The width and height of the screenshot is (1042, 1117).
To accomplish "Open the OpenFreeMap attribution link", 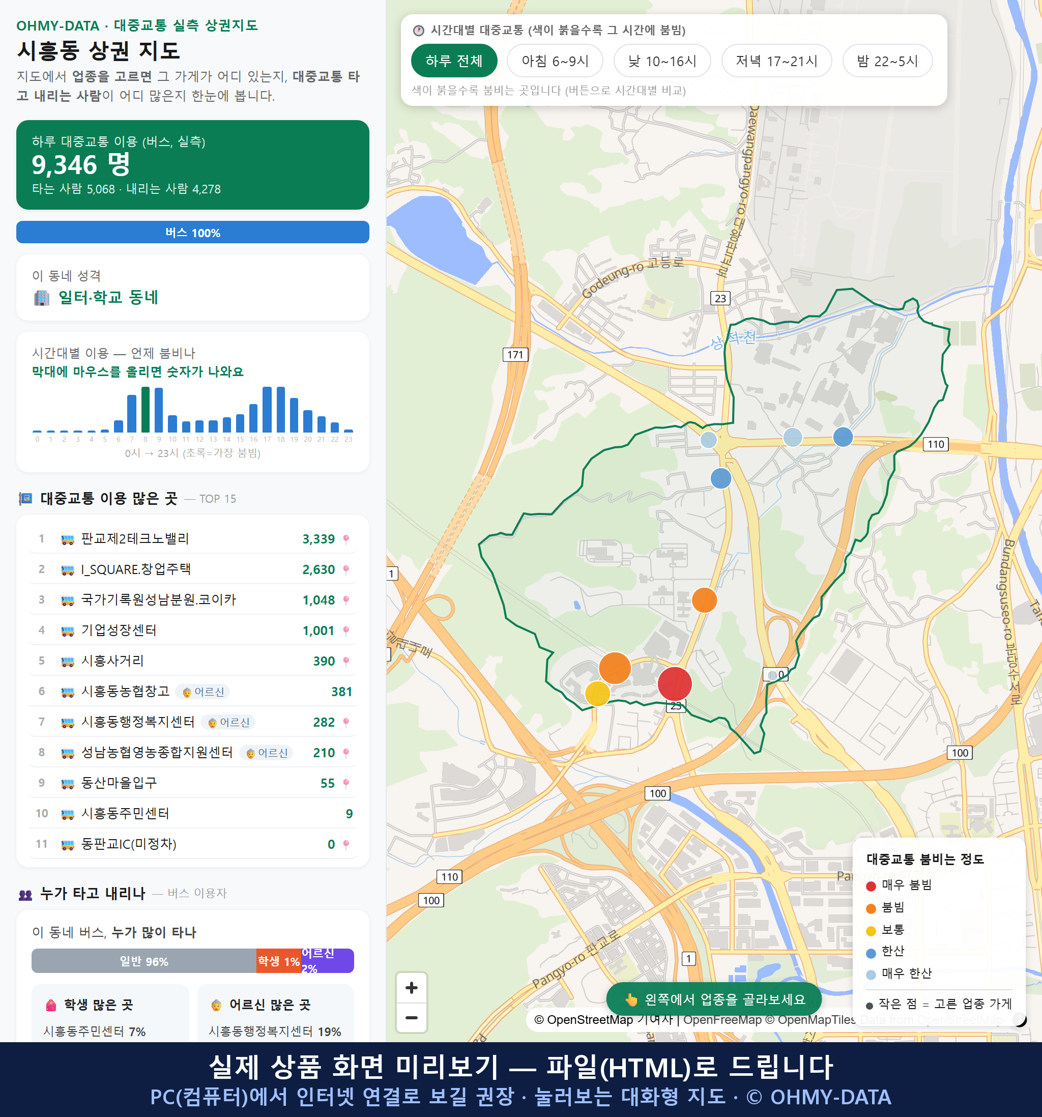I will pos(722,1019).
